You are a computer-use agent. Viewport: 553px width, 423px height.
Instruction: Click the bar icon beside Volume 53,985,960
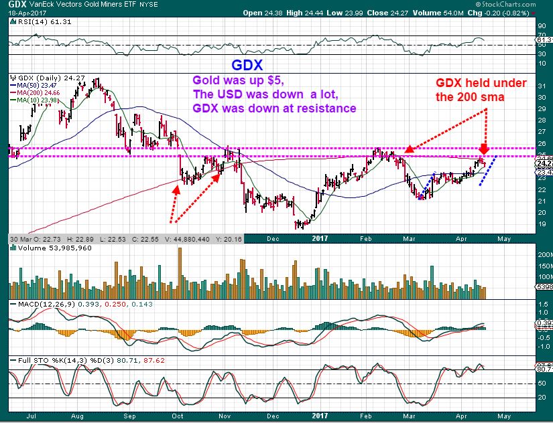(x=13, y=248)
